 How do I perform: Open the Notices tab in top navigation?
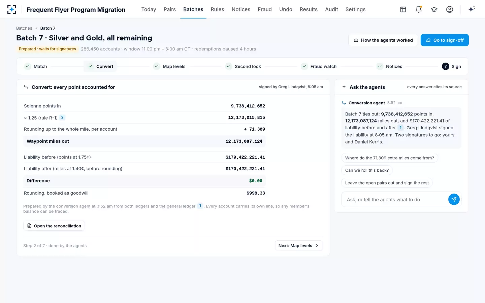click(x=241, y=9)
